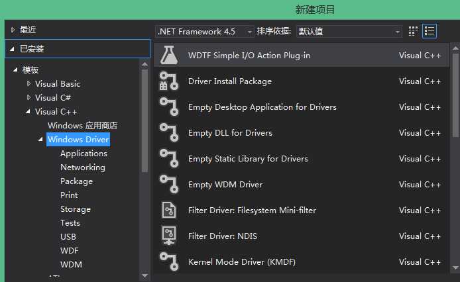Click the Empty Static Library for Drivers icon

pyautogui.click(x=169, y=159)
